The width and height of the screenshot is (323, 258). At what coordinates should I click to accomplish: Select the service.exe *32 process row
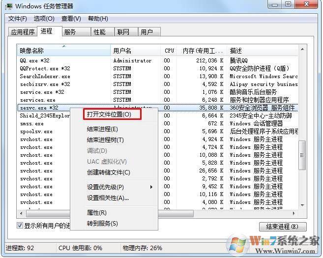point(158,92)
